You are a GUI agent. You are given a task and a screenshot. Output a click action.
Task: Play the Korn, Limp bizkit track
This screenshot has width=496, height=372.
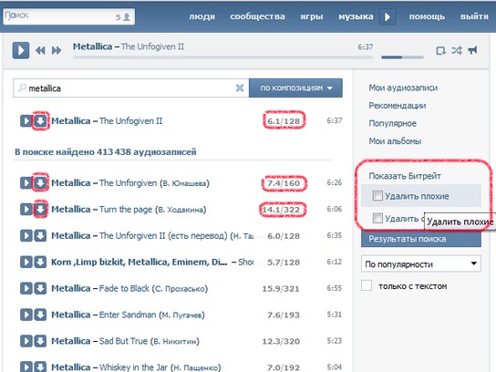(x=26, y=262)
